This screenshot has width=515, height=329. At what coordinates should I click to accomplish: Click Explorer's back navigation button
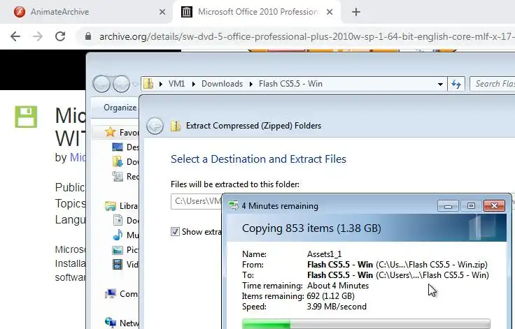(101, 84)
